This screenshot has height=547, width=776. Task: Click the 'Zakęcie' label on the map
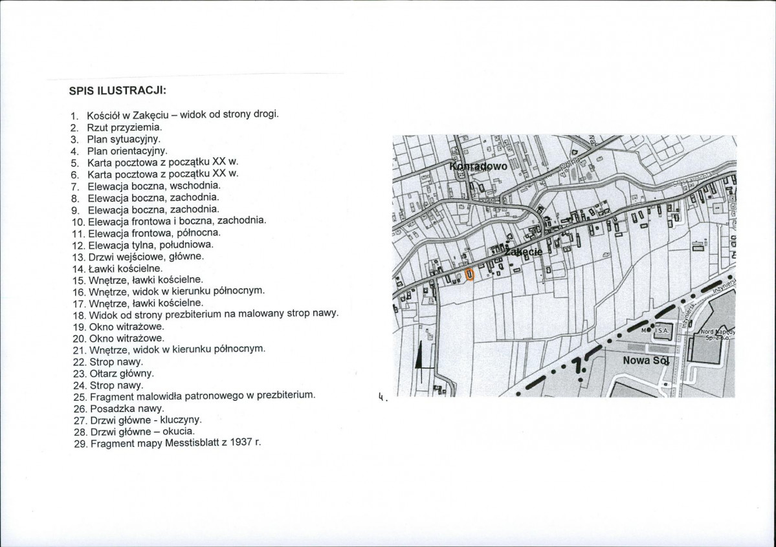523,252
